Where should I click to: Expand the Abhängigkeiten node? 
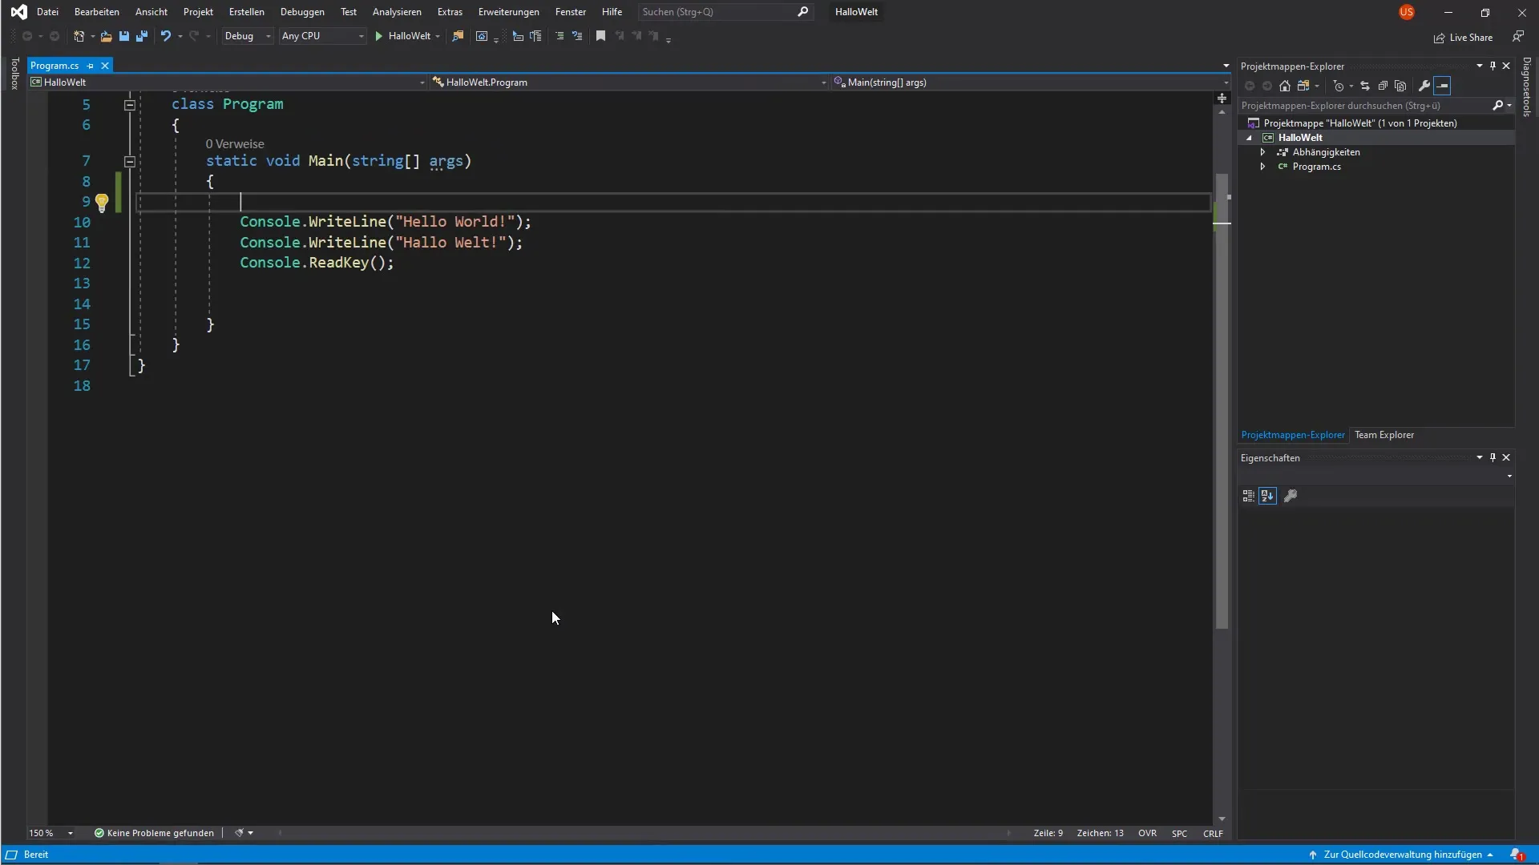coord(1262,152)
